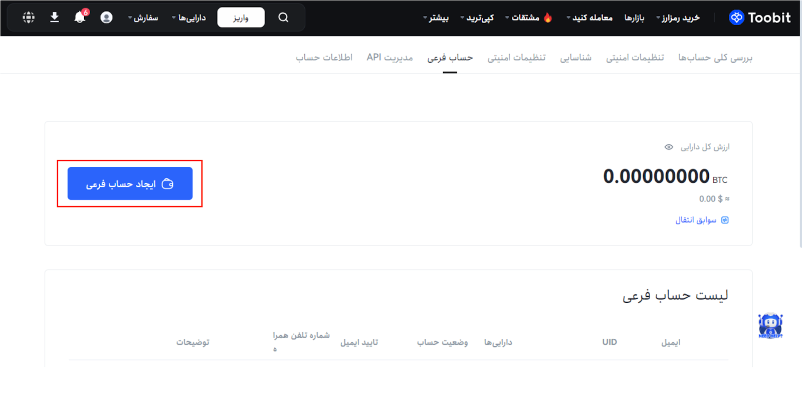Image resolution: width=802 pixels, height=411 pixels.
Task: Click the ارزش کل دارایی label
Action: [x=705, y=147]
